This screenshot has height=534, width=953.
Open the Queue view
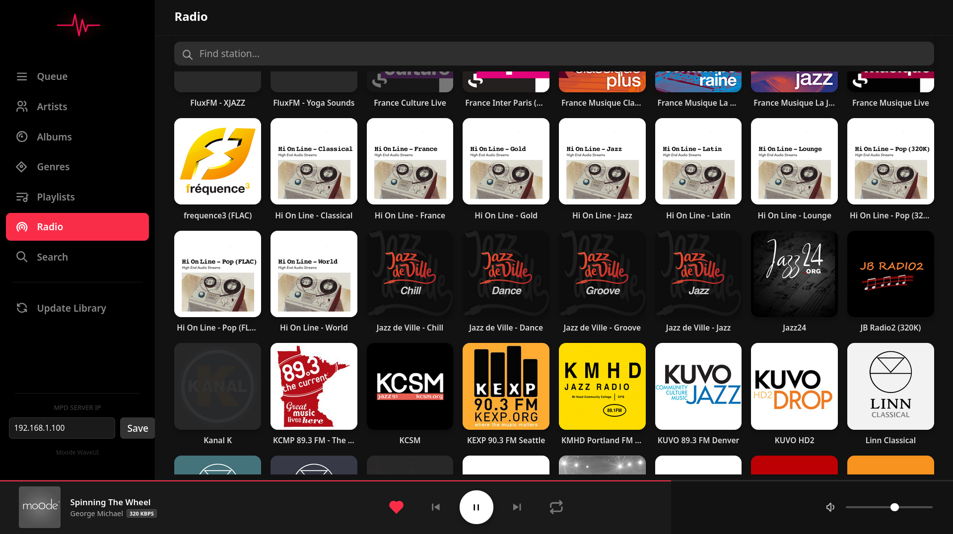77,76
